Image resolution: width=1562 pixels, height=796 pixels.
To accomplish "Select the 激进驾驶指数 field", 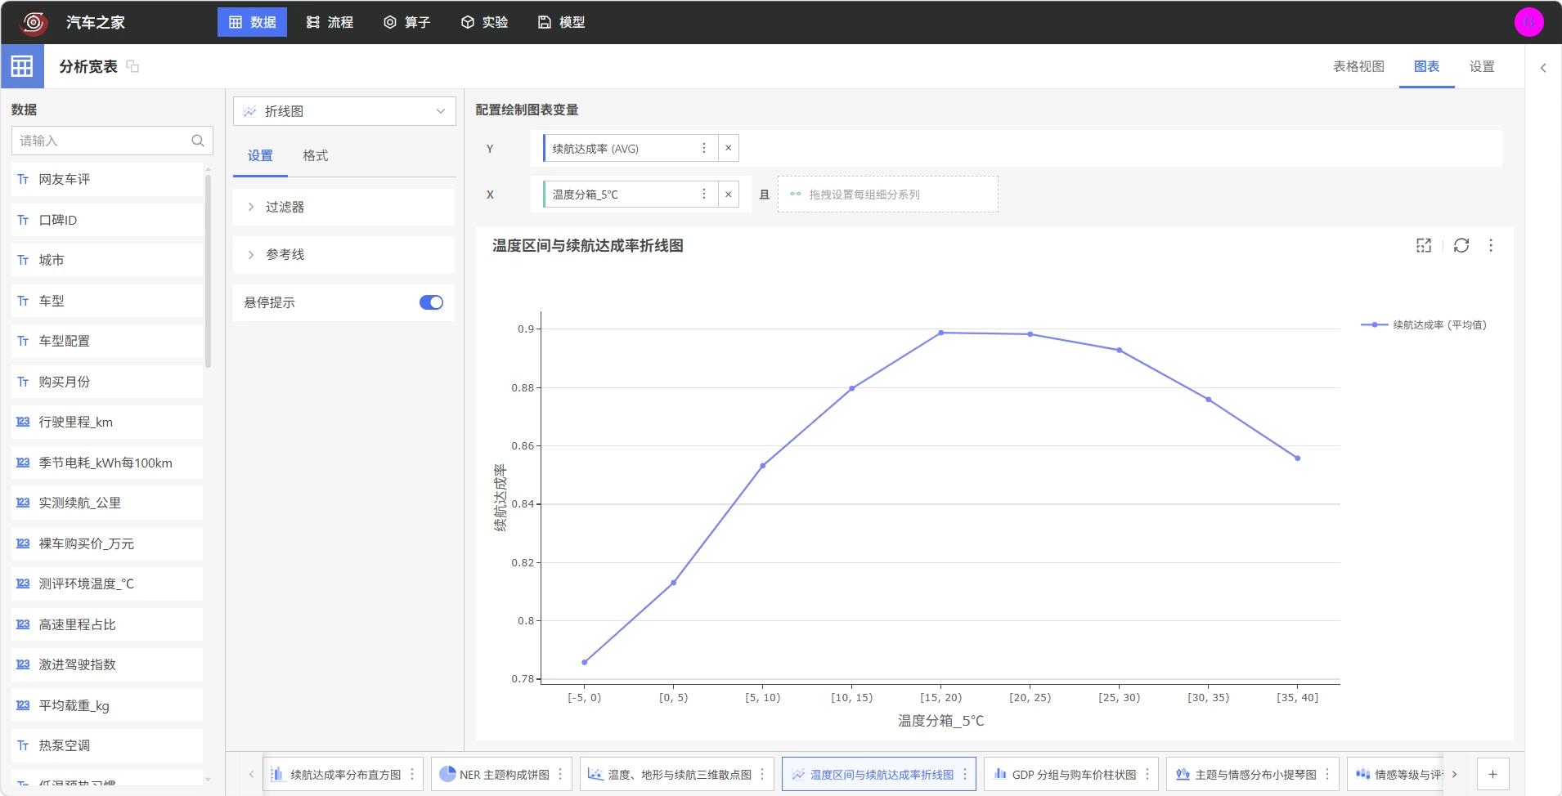I will pyautogui.click(x=107, y=664).
